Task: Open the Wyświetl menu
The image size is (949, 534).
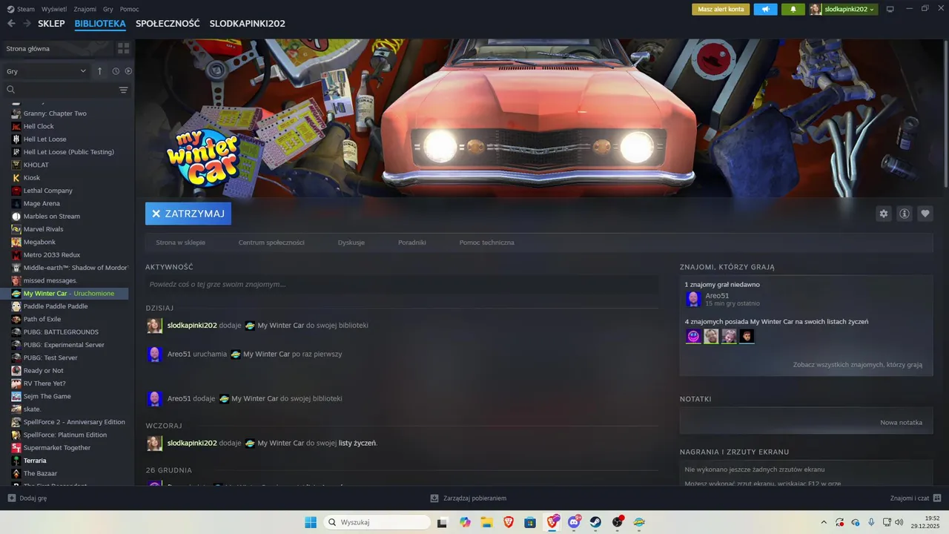Action: pyautogui.click(x=54, y=9)
